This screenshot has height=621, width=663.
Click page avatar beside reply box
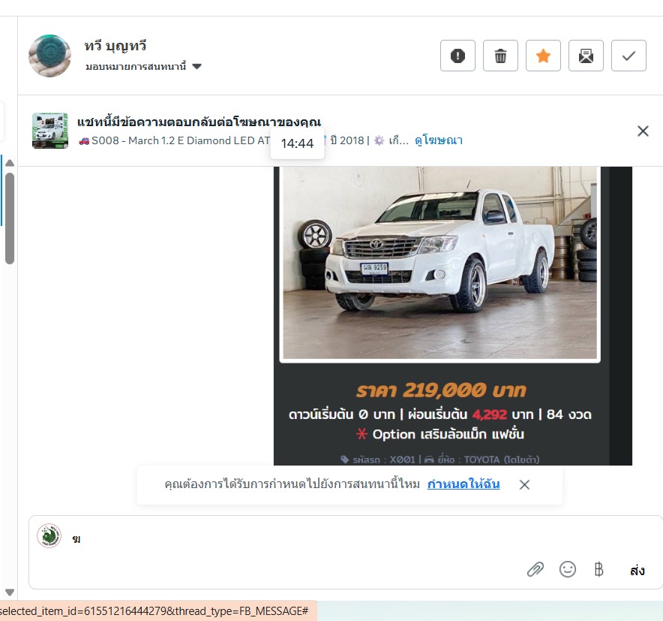click(49, 535)
